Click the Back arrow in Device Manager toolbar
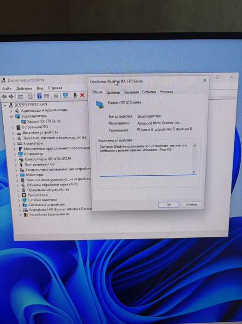Viewport: 242px width, 324px height. [4, 96]
